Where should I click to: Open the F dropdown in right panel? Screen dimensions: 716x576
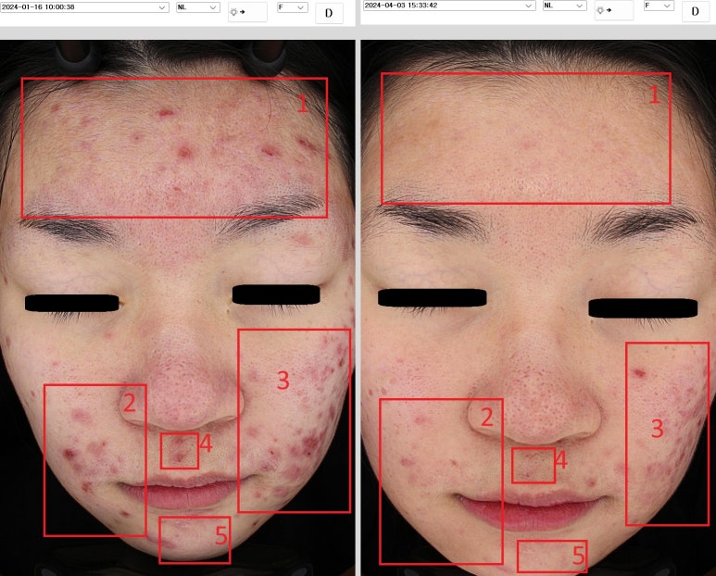coord(659,6)
